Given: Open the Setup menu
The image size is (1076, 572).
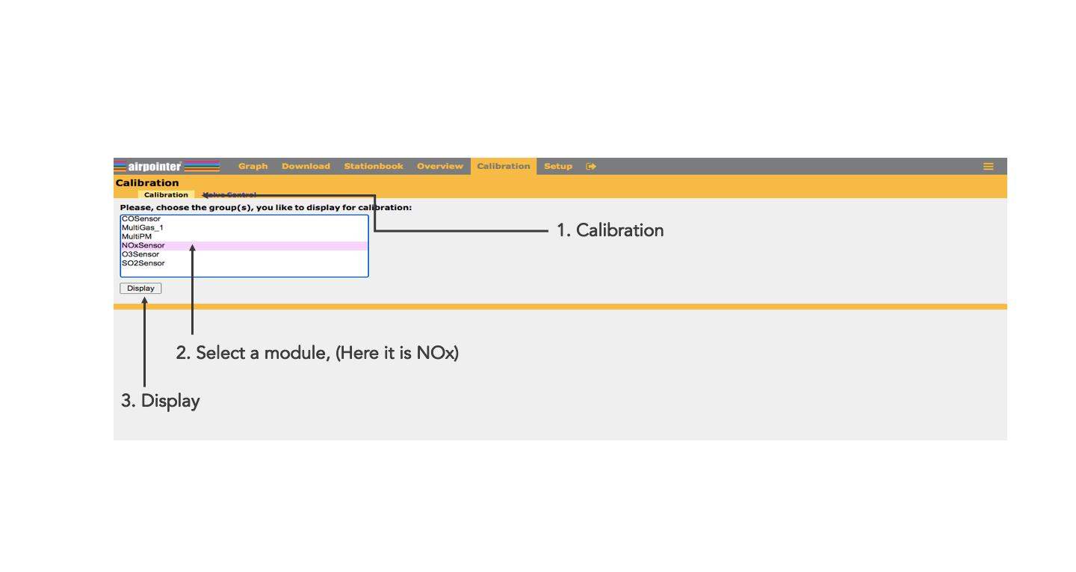Looking at the screenshot, I should point(557,166).
